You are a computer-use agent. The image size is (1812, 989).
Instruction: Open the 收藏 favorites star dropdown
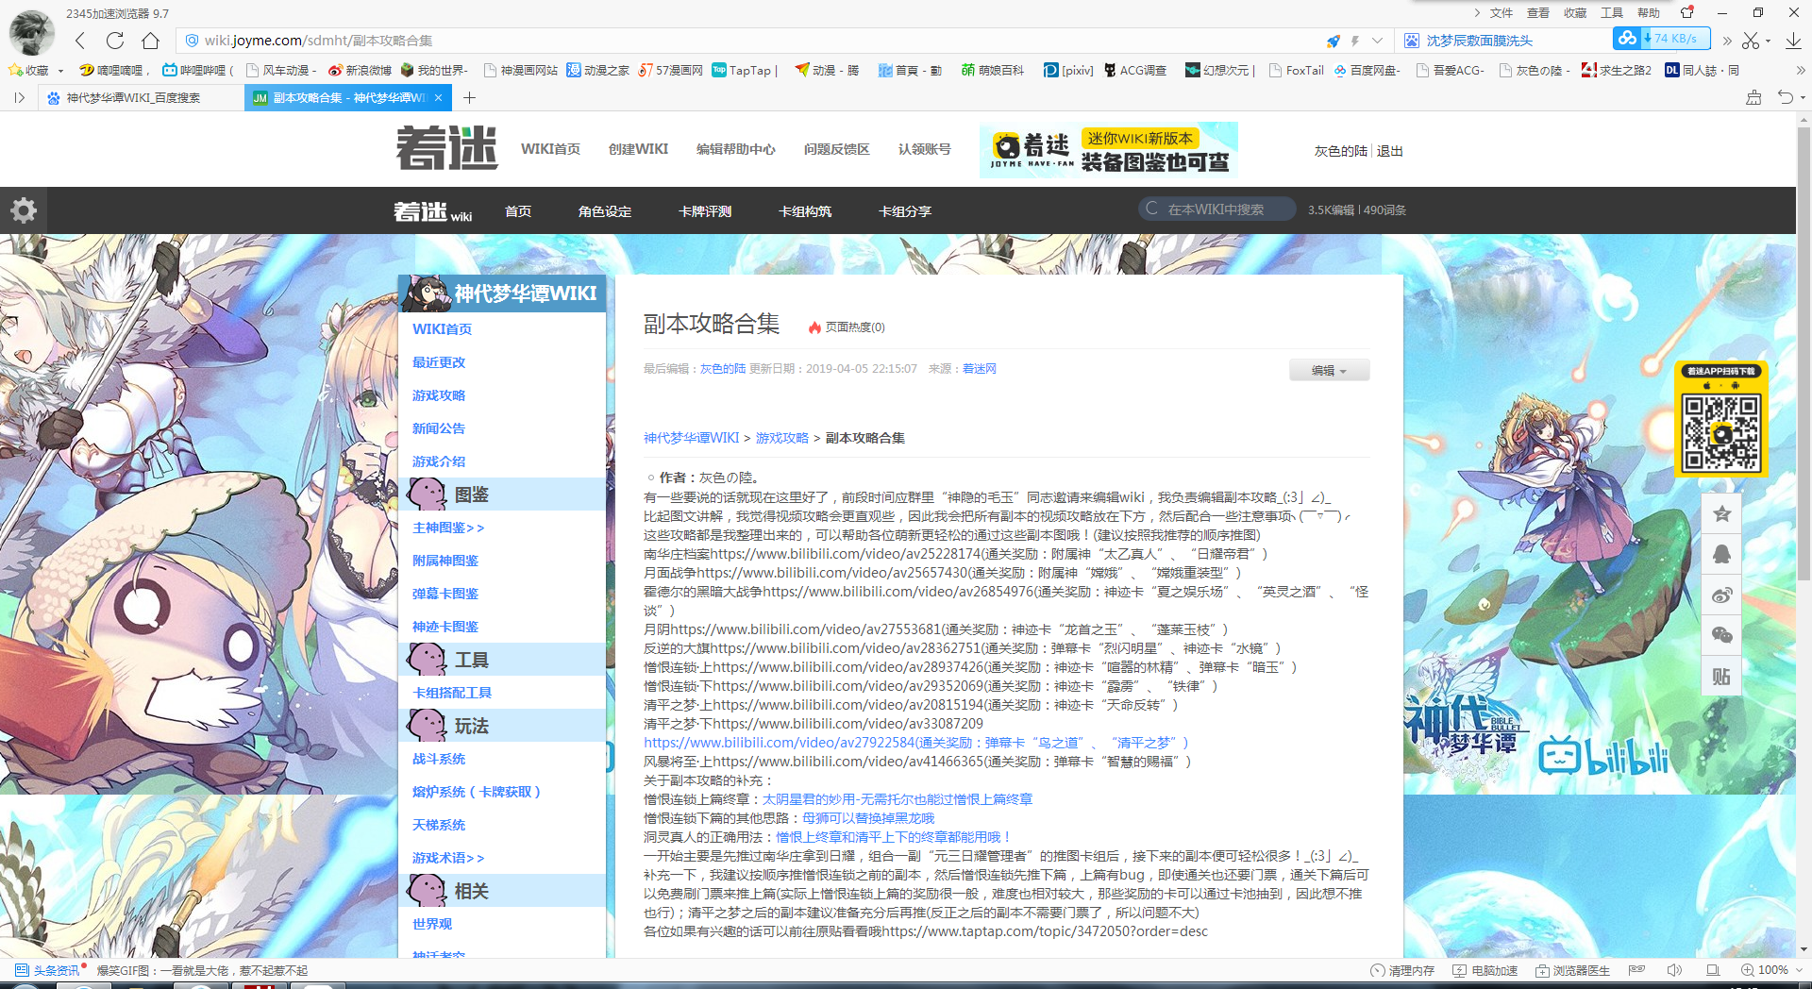pyautogui.click(x=36, y=70)
